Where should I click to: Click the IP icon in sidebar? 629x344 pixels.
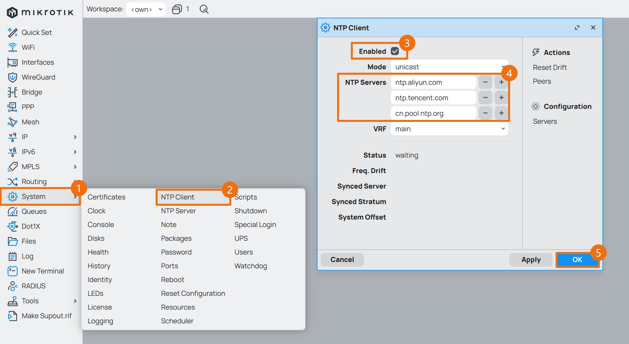click(12, 137)
